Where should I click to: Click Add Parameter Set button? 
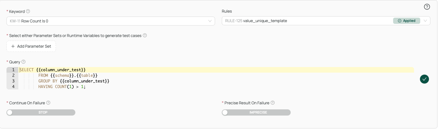(31, 46)
